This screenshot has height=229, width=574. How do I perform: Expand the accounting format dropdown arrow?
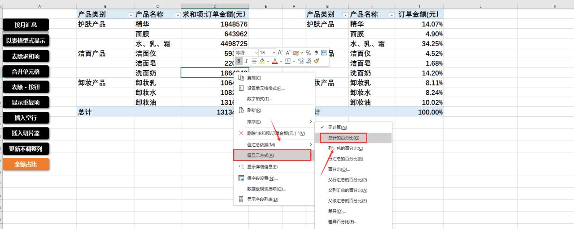(x=302, y=53)
